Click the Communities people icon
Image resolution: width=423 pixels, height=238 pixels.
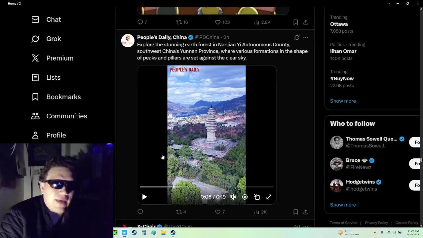coord(35,116)
